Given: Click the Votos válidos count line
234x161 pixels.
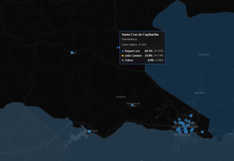Looking at the screenshot, I should [x=134, y=45].
